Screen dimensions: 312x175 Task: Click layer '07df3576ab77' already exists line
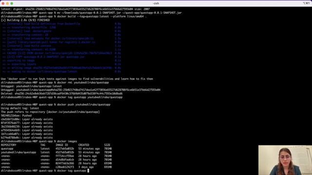[x=27, y=123]
